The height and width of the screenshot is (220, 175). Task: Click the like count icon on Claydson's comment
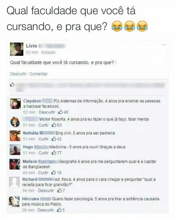pos(60,112)
